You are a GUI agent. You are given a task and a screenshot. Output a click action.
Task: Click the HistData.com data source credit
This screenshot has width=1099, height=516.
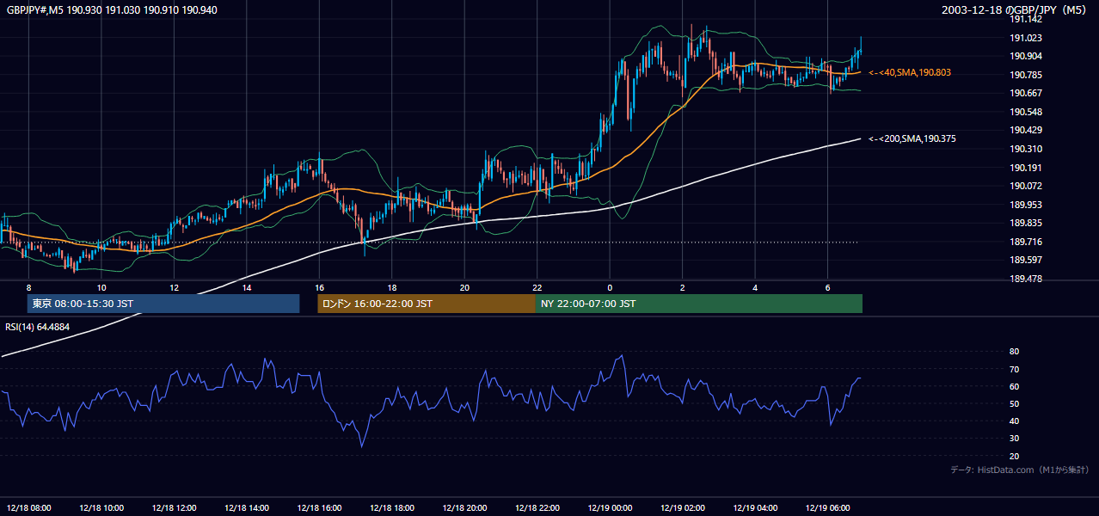[1020, 470]
